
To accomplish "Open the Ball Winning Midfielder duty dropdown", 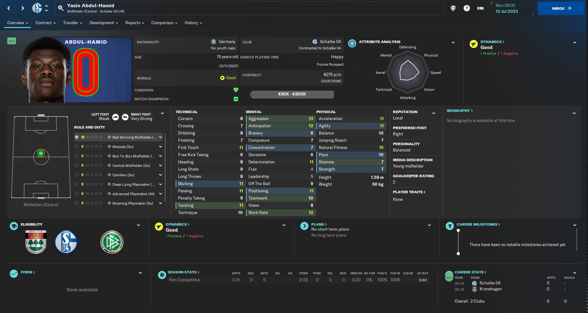I will pyautogui.click(x=160, y=137).
